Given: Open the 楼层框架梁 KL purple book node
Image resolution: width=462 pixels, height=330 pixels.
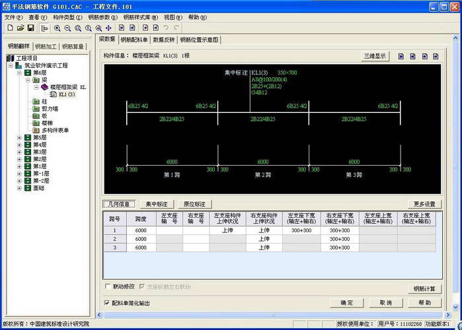Looking at the screenshot, I should point(44,87).
